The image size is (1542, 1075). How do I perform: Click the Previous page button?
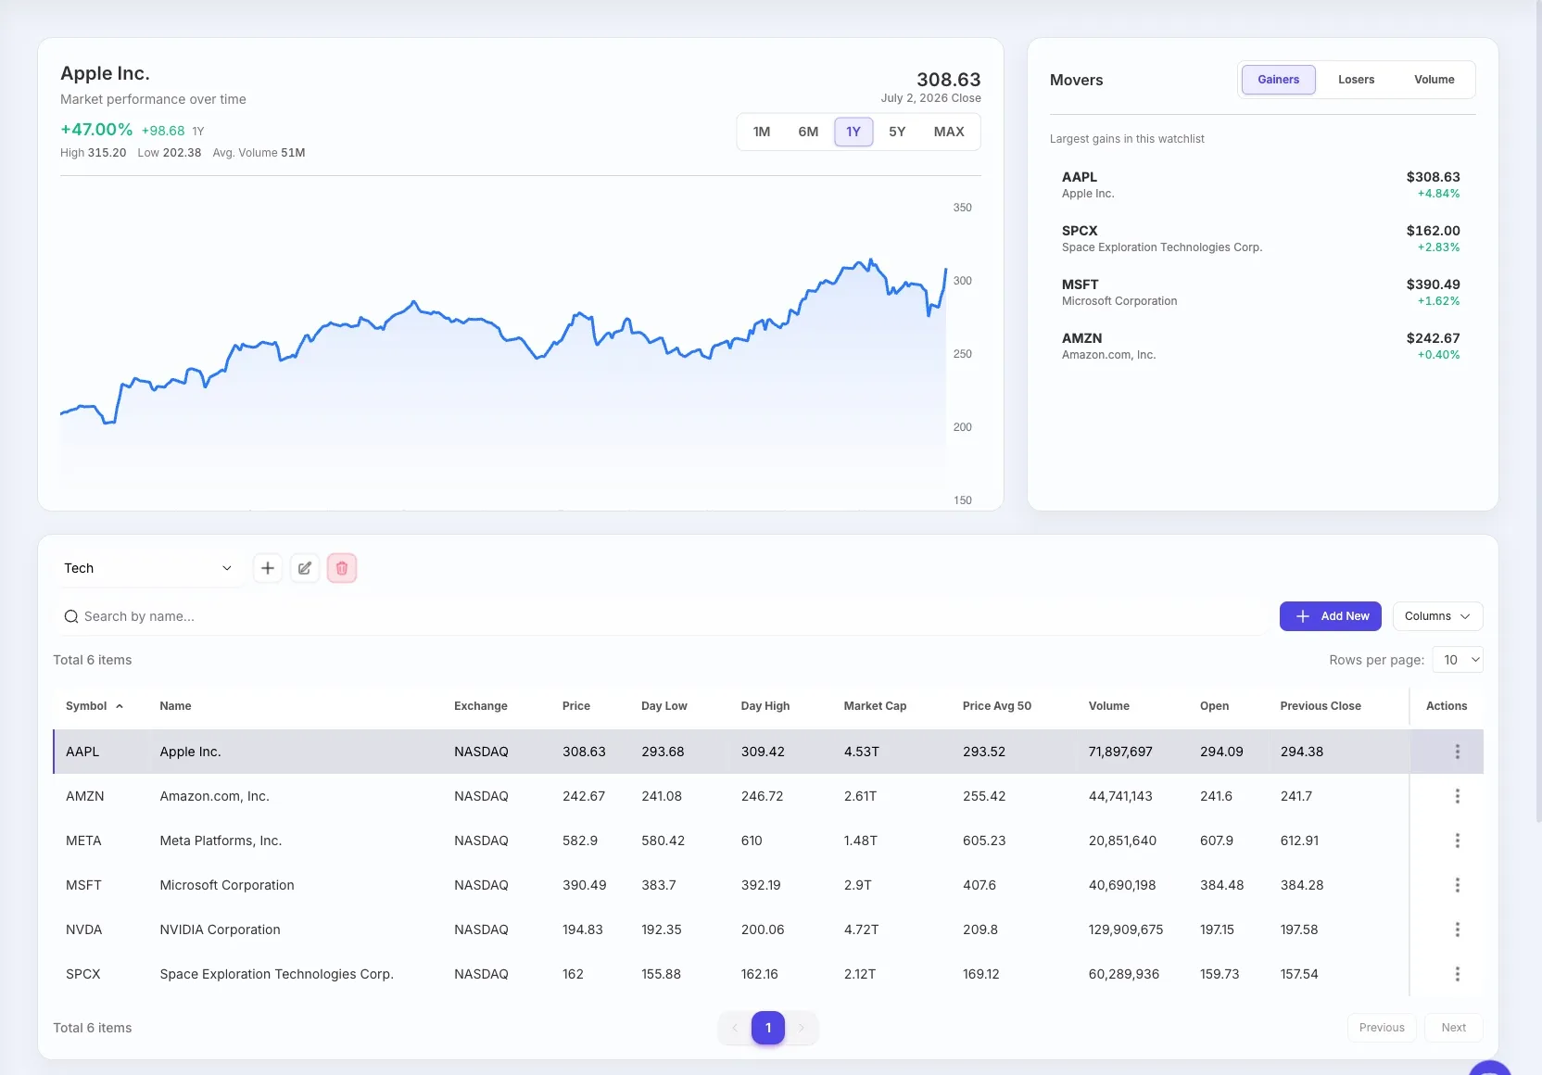(1382, 1028)
